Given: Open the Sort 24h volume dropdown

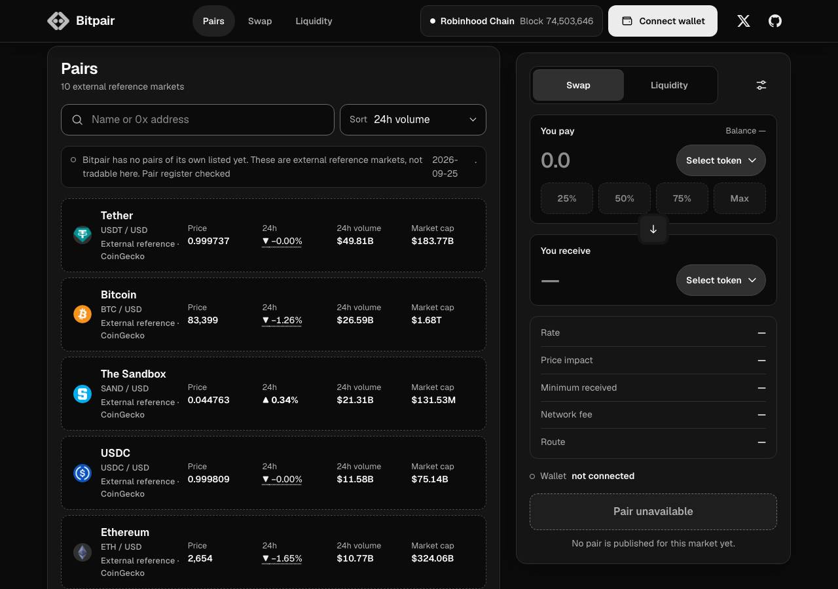Looking at the screenshot, I should click(413, 120).
